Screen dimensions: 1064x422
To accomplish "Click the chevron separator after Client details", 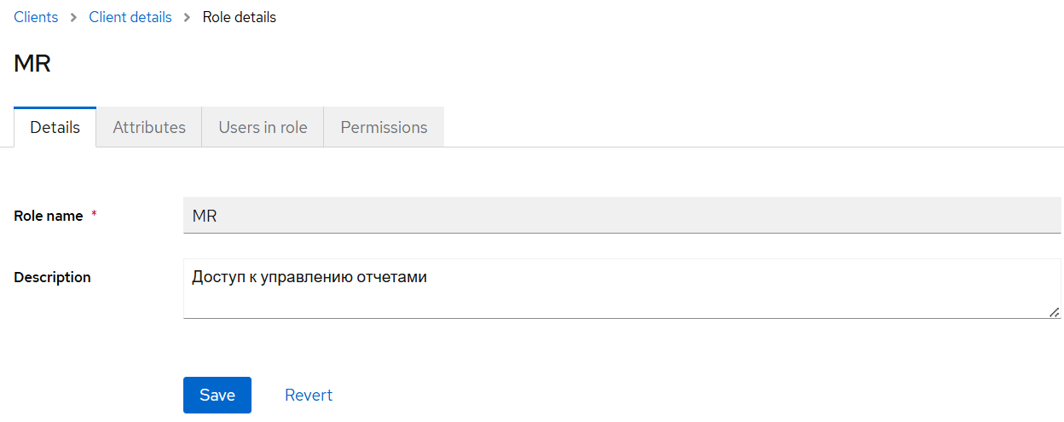I will [x=187, y=18].
